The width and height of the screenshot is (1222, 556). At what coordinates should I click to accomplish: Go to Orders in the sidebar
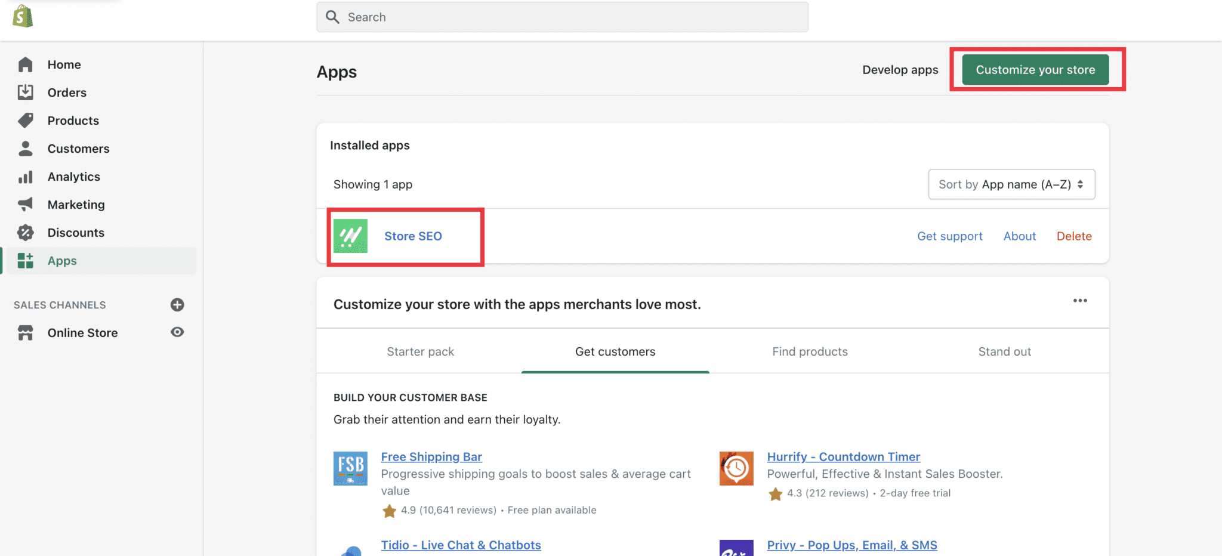(x=67, y=92)
